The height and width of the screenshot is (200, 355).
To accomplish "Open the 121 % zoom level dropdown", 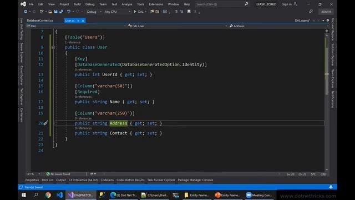I will tap(33, 174).
